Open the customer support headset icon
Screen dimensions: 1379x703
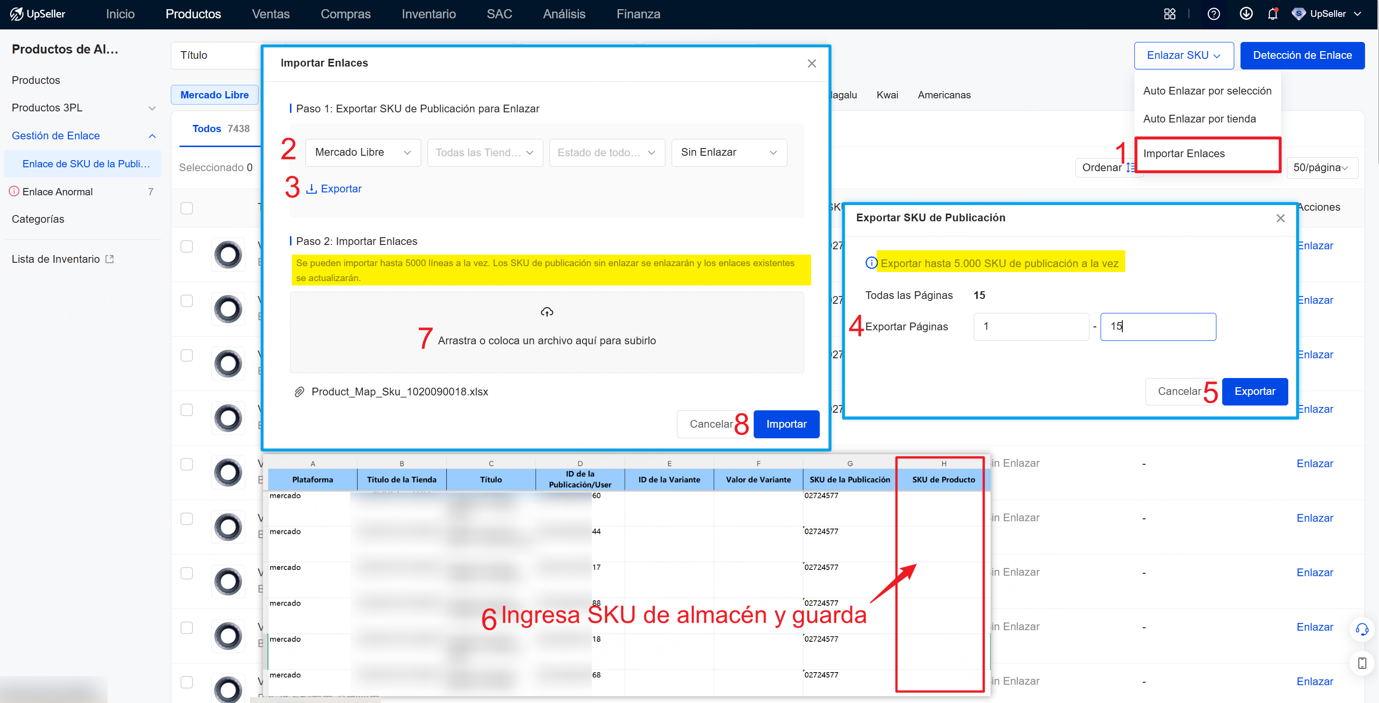[1362, 629]
